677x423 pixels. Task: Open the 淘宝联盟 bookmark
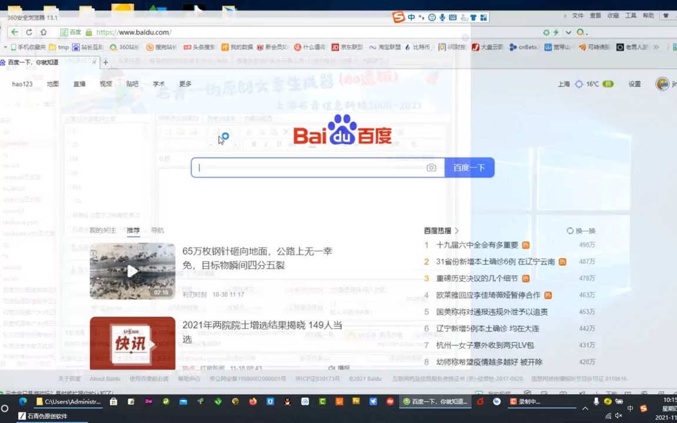385,47
